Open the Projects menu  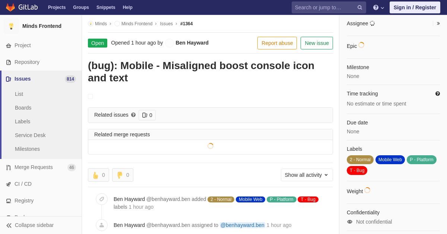click(x=57, y=7)
